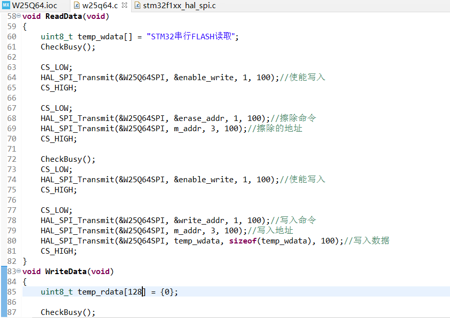The width and height of the screenshot is (450, 318).
Task: Collapse the ReadData function fold marker
Action: click(19, 16)
